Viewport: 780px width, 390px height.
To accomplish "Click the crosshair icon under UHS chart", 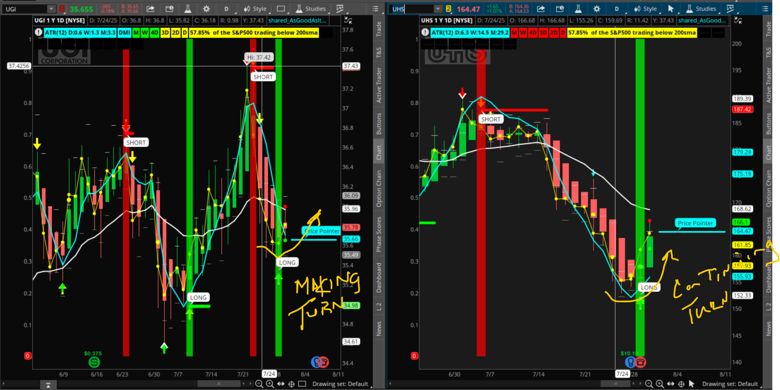I will coord(681,384).
